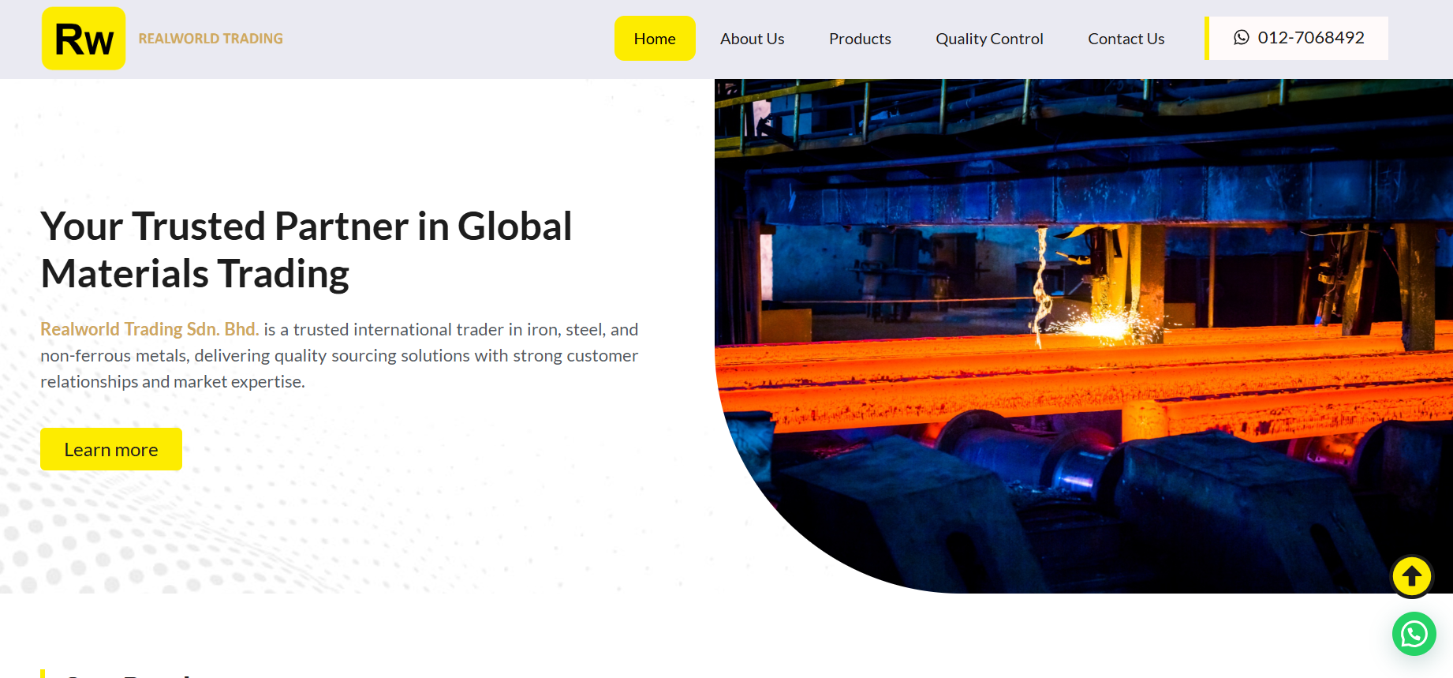This screenshot has height=678, width=1453.
Task: Open the floating green WhatsApp chat button
Action: tap(1414, 634)
